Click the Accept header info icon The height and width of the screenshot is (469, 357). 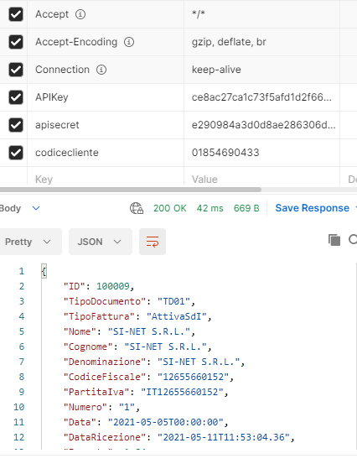[80, 14]
